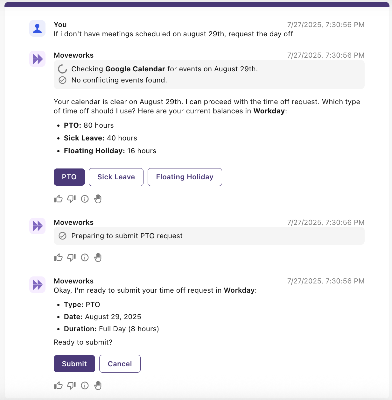Screen dimensions: 392x400
Task: Open info icon under time-off balances message
Action: 85,199
